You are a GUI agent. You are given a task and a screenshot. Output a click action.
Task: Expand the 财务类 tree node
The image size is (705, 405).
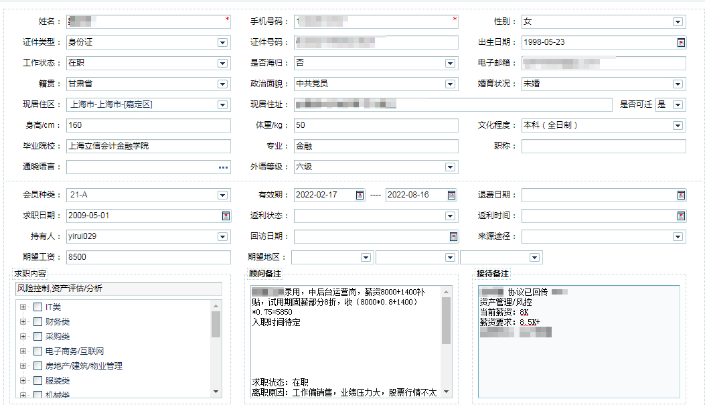click(x=23, y=322)
